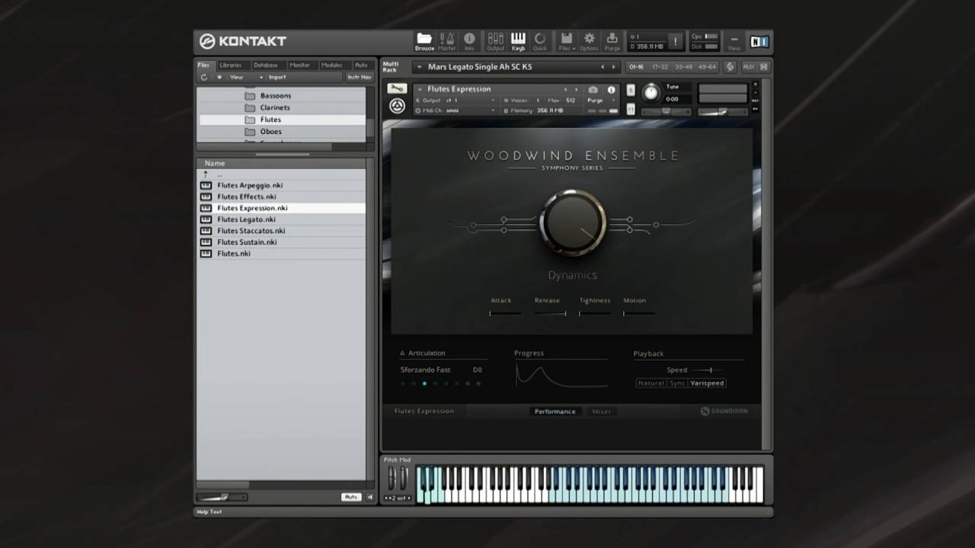This screenshot has height=548, width=975.
Task: Open the browser View dropdown
Action: click(246, 77)
